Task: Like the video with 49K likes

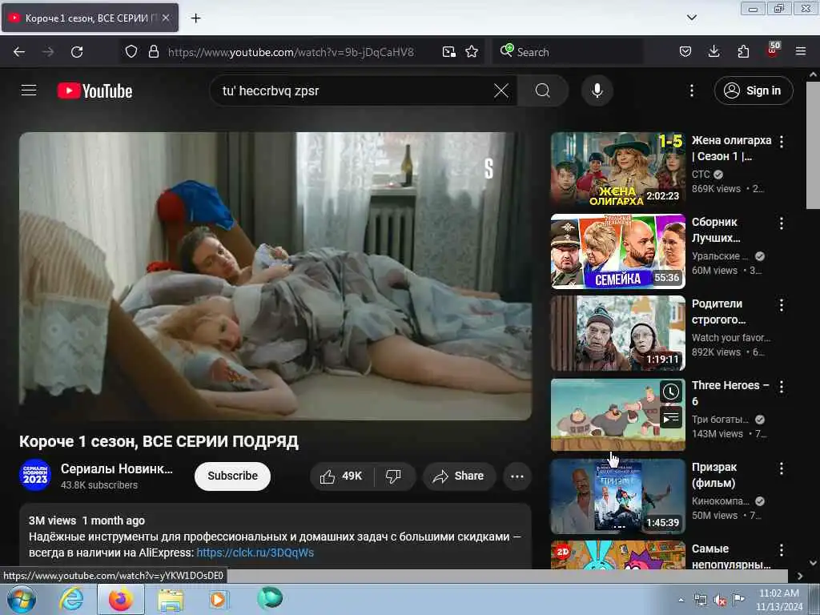Action: 341,476
